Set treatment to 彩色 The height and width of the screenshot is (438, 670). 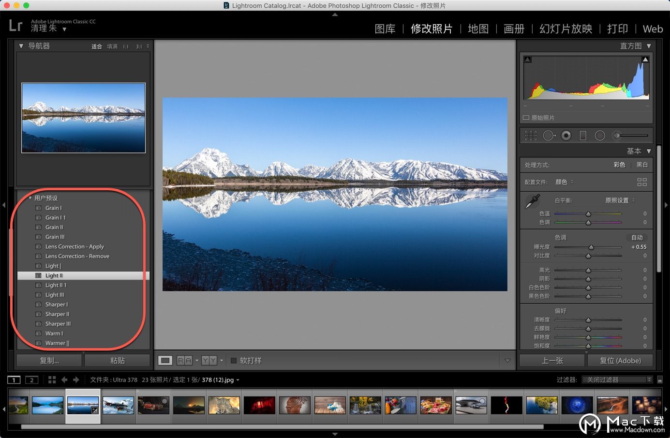click(x=619, y=165)
